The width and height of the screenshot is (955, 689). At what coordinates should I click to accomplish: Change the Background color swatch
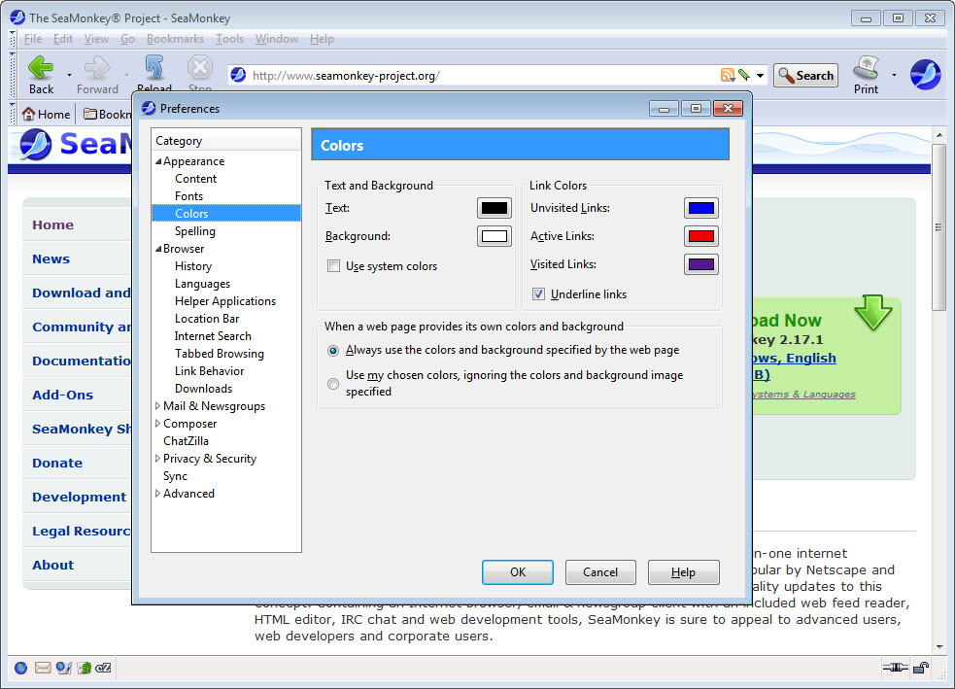pos(494,236)
